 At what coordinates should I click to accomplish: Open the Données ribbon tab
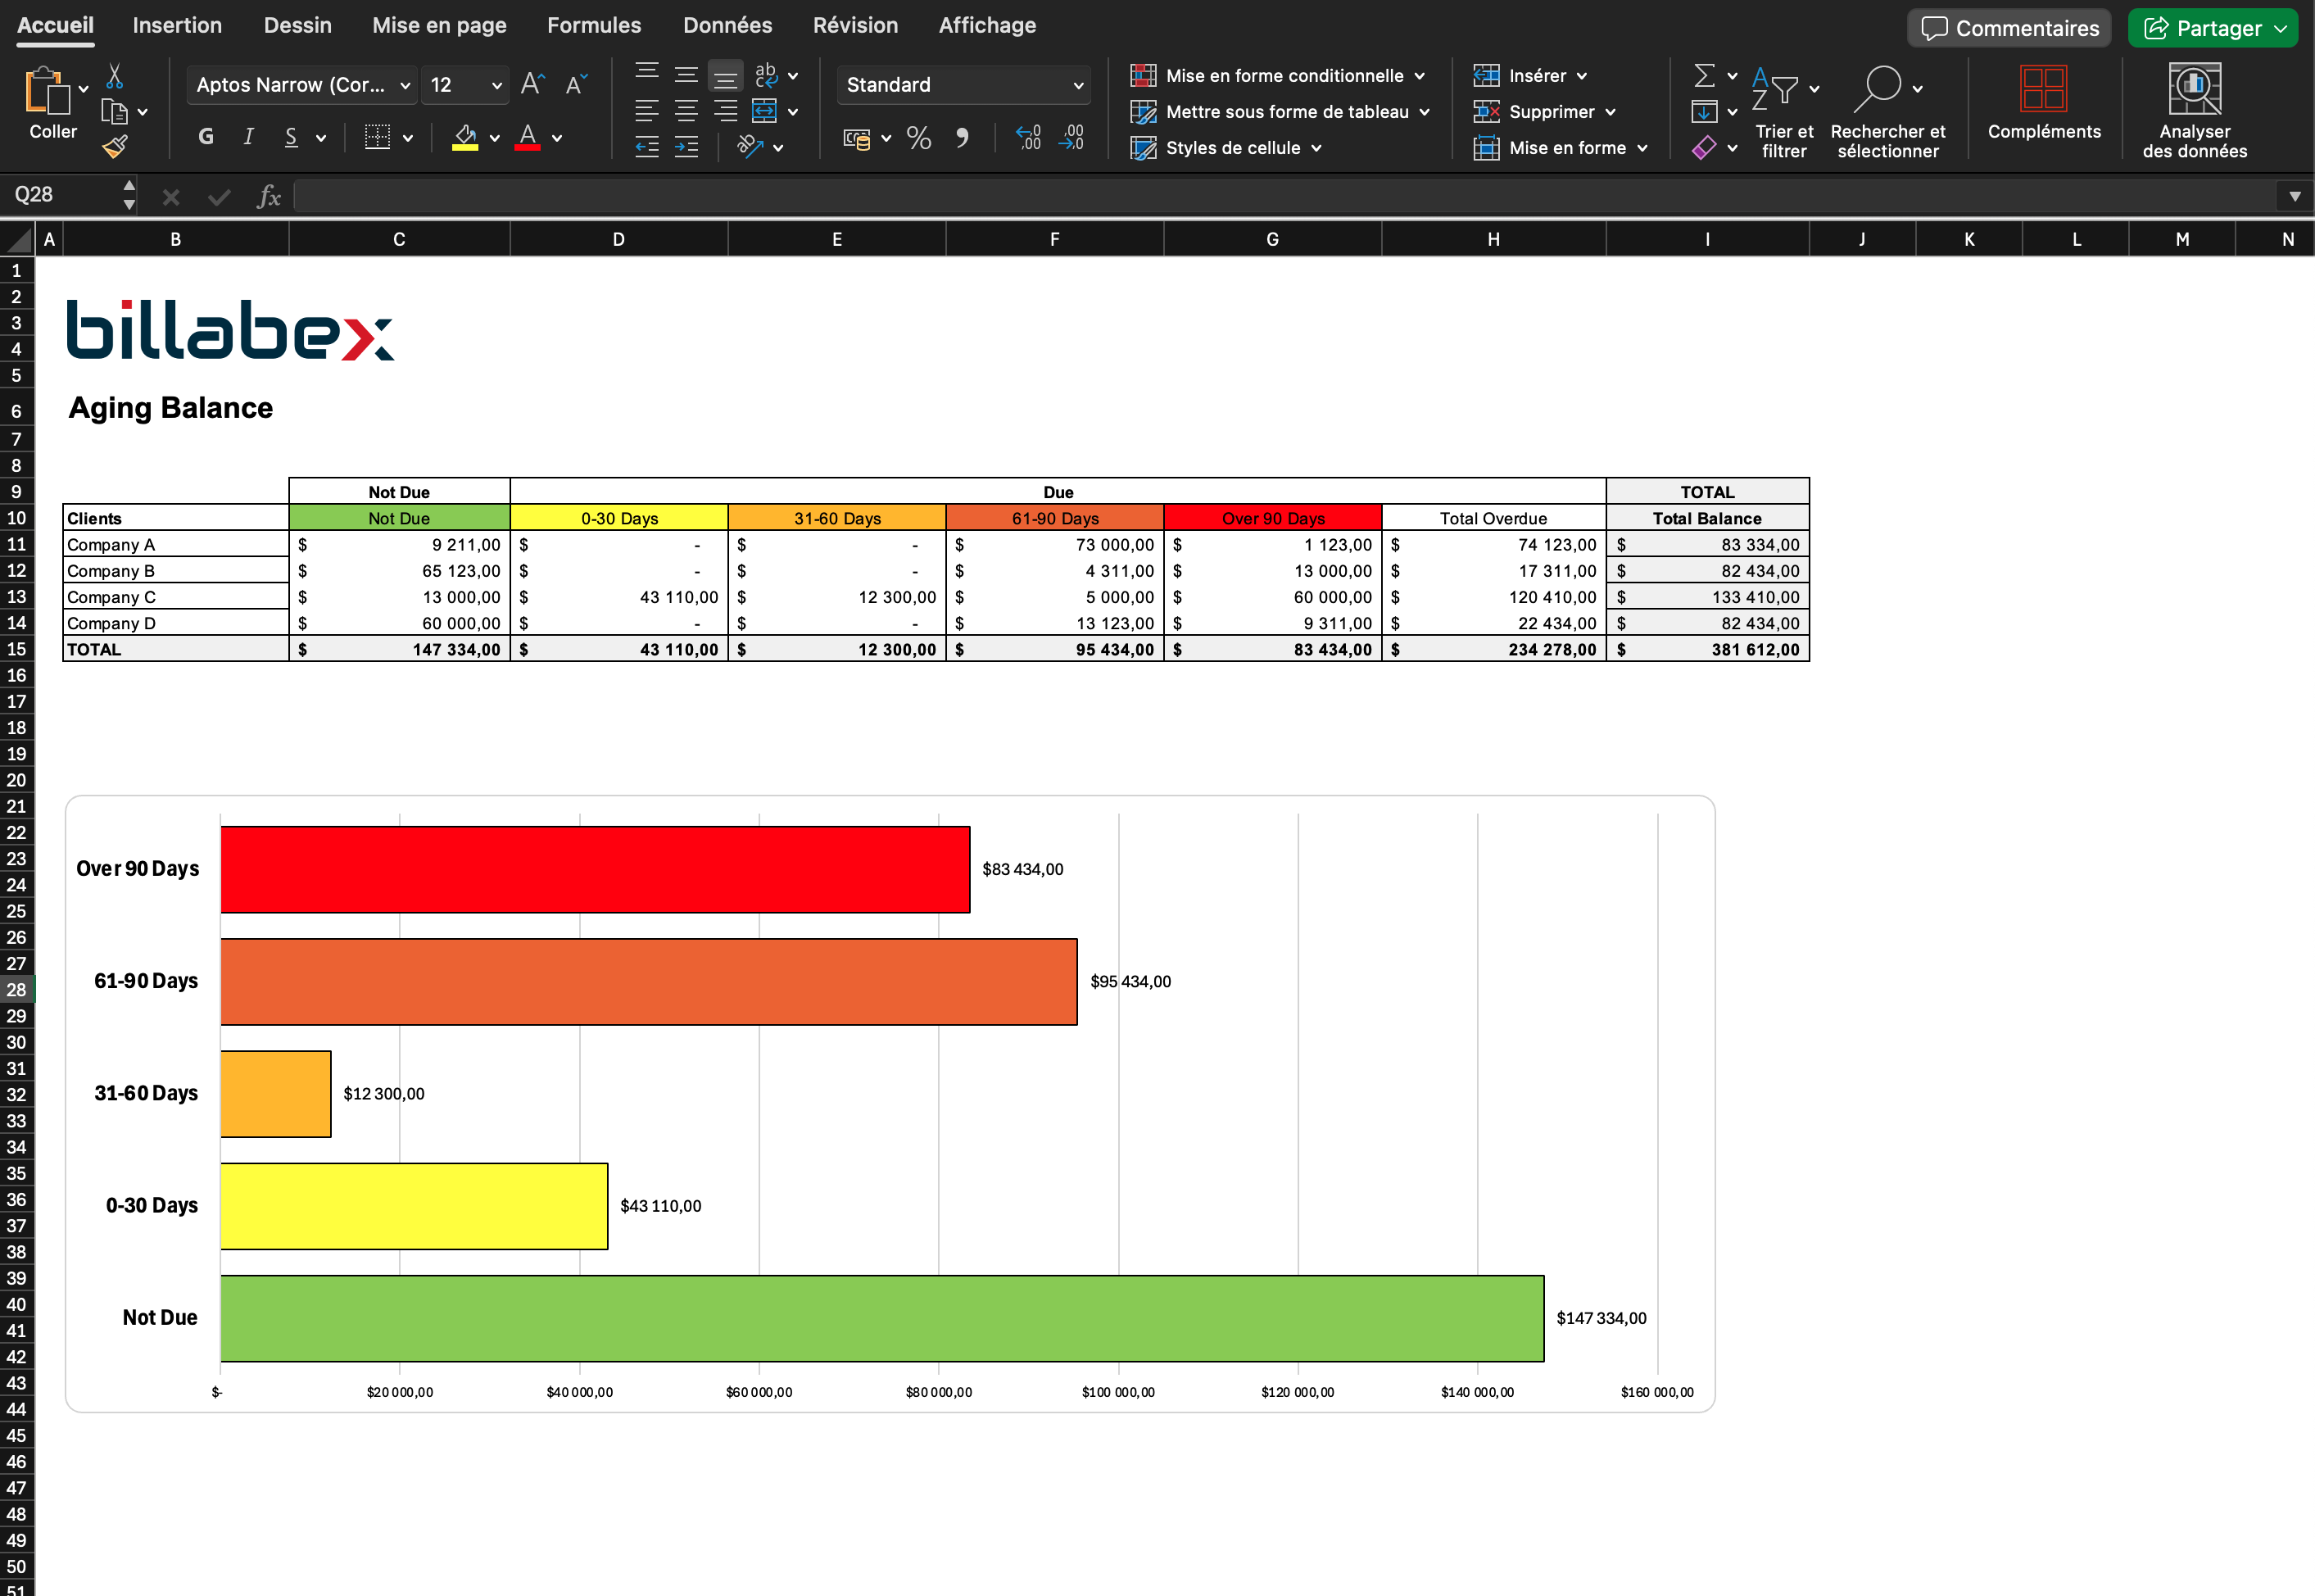(x=727, y=25)
